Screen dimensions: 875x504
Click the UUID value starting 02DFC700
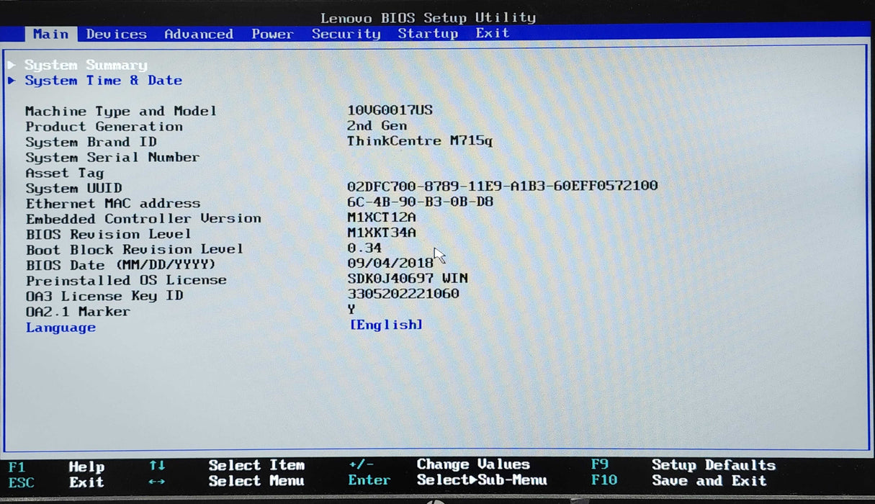(x=502, y=186)
